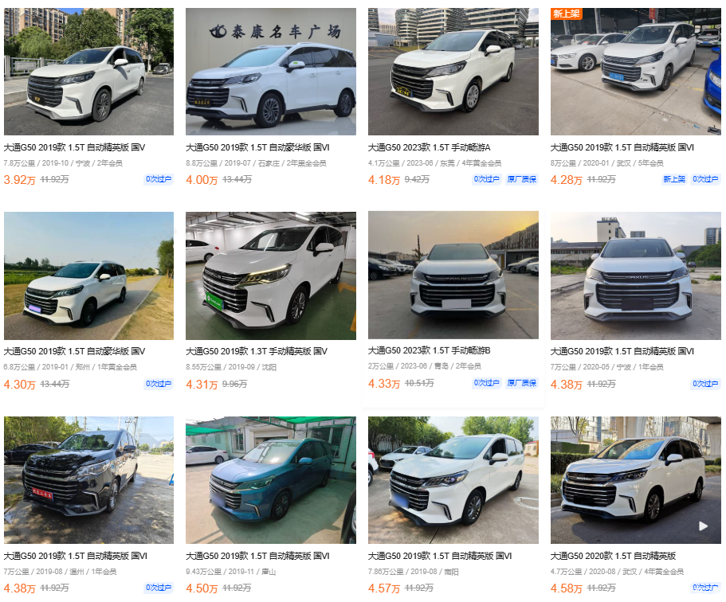Click the video play icon on the 2020款 listing photo

pos(703,526)
